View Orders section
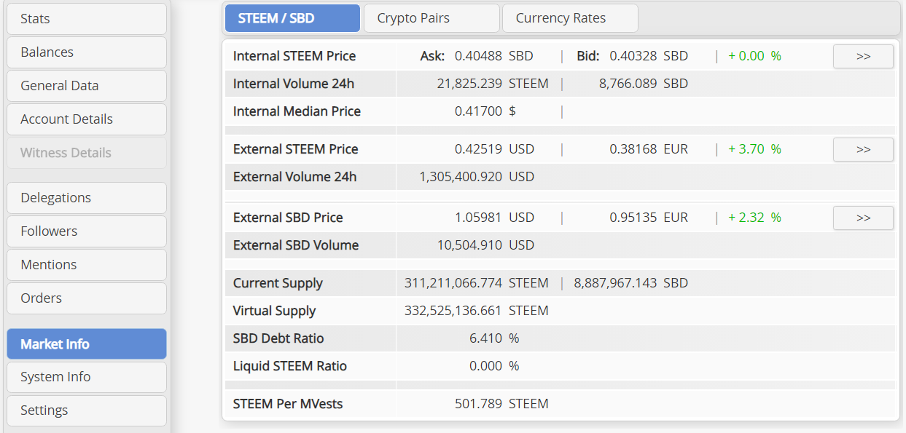Screen dimensions: 906x433 pos(87,298)
